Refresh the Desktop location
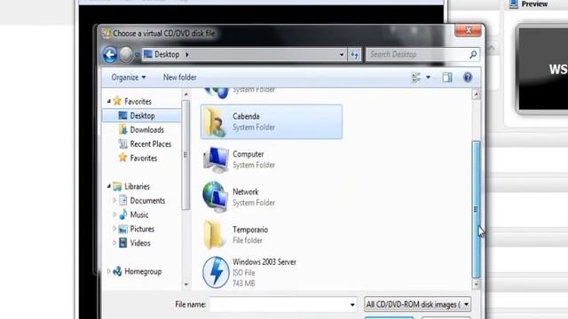 (x=354, y=55)
